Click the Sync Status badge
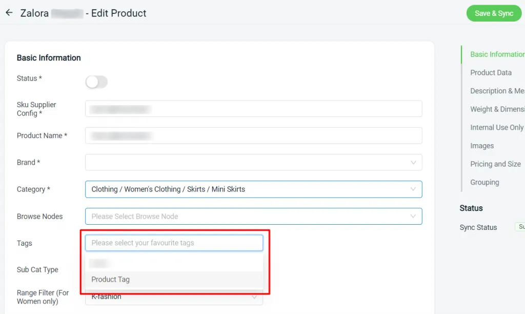The height and width of the screenshot is (314, 525). pyautogui.click(x=520, y=227)
